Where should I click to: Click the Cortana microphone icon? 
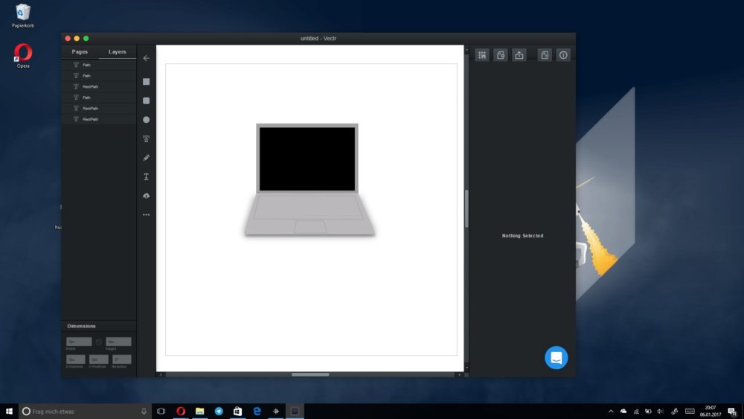coord(144,411)
